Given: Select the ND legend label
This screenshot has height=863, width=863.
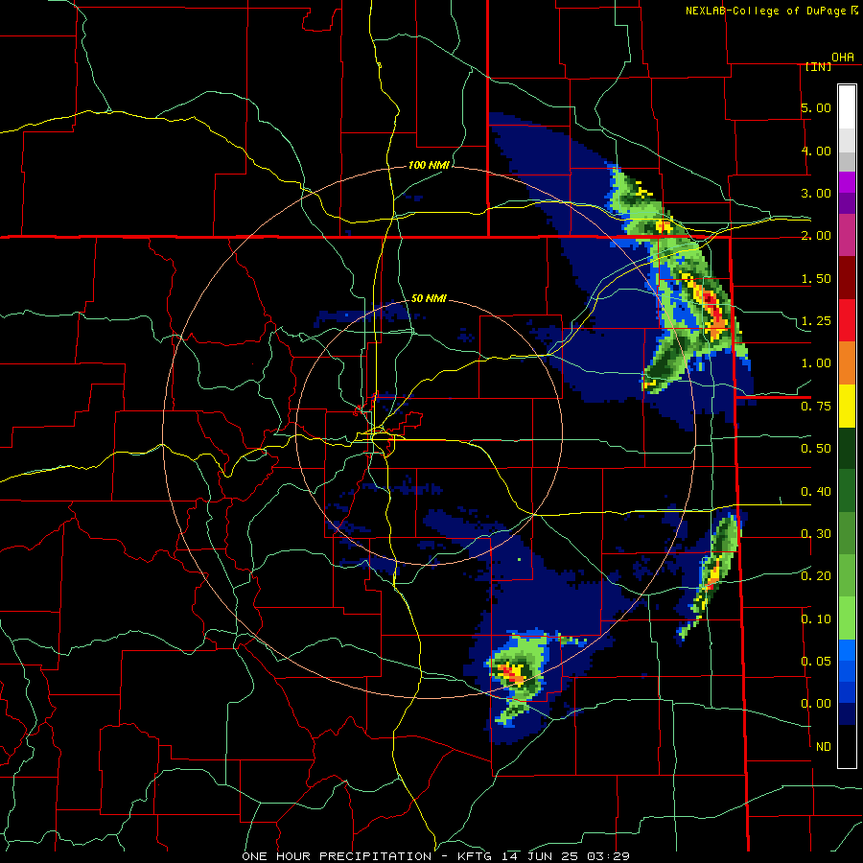Looking at the screenshot, I should point(824,747).
